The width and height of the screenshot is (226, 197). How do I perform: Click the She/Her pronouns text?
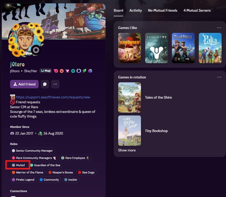coord(31,71)
